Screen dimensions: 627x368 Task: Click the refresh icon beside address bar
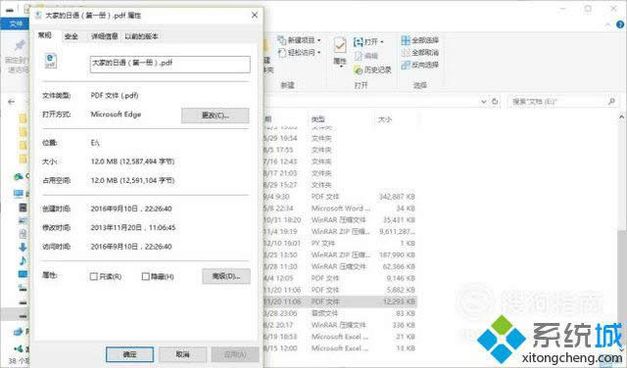point(495,102)
